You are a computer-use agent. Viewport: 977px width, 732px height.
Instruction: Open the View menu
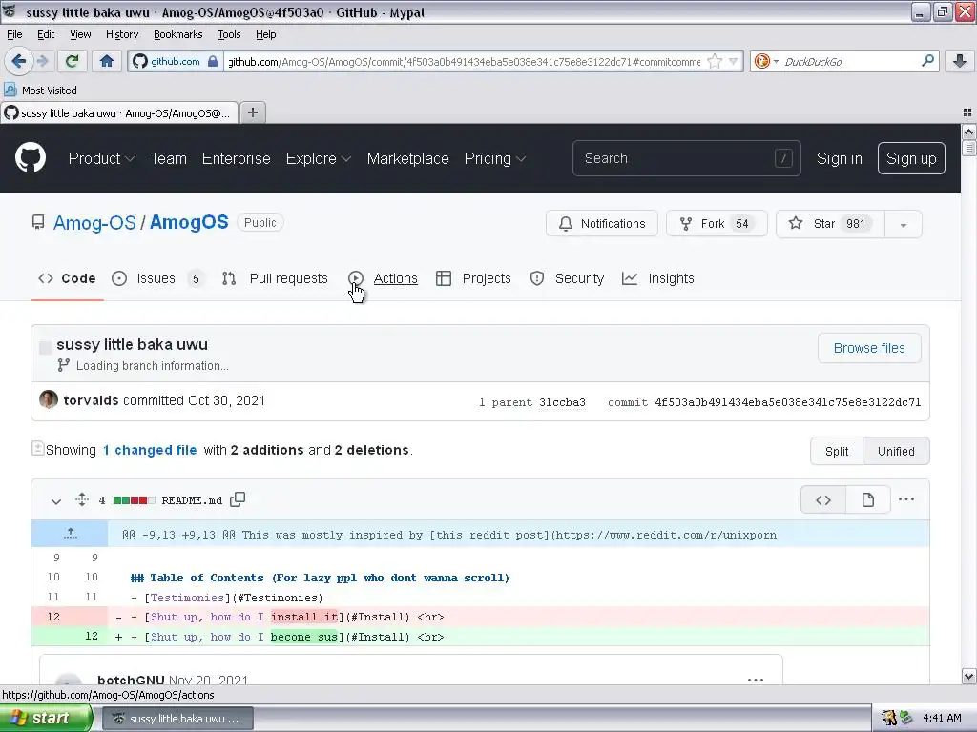(80, 34)
